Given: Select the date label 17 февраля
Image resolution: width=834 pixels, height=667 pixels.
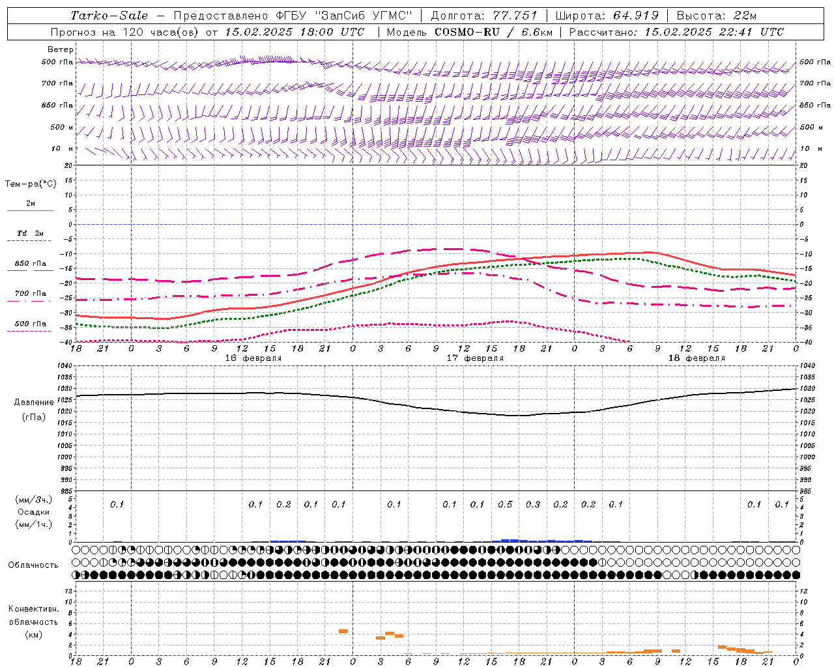Looking at the screenshot, I should coord(475,358).
